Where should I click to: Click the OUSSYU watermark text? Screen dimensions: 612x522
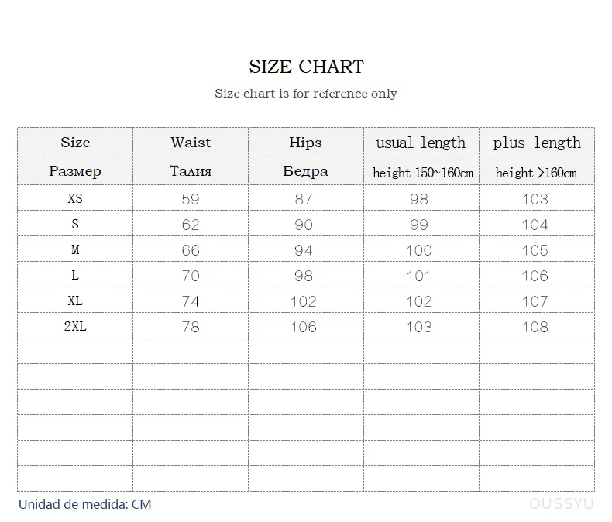[562, 504]
